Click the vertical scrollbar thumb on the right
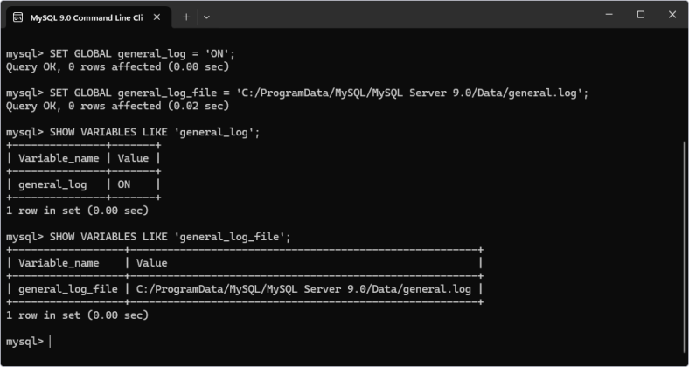The width and height of the screenshot is (689, 367). tap(684, 248)
